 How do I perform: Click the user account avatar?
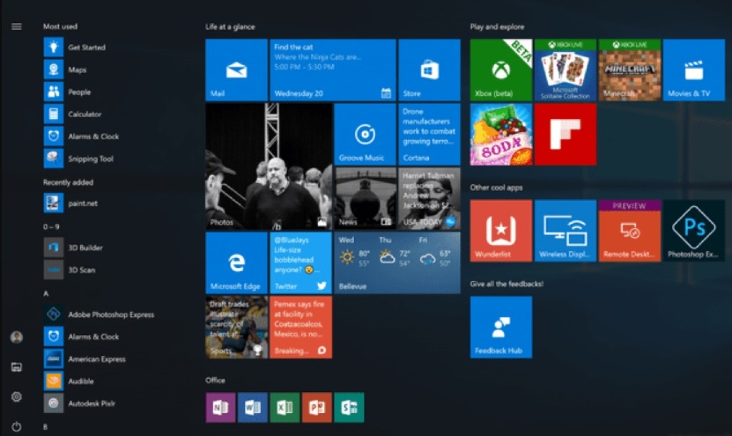[x=17, y=338]
